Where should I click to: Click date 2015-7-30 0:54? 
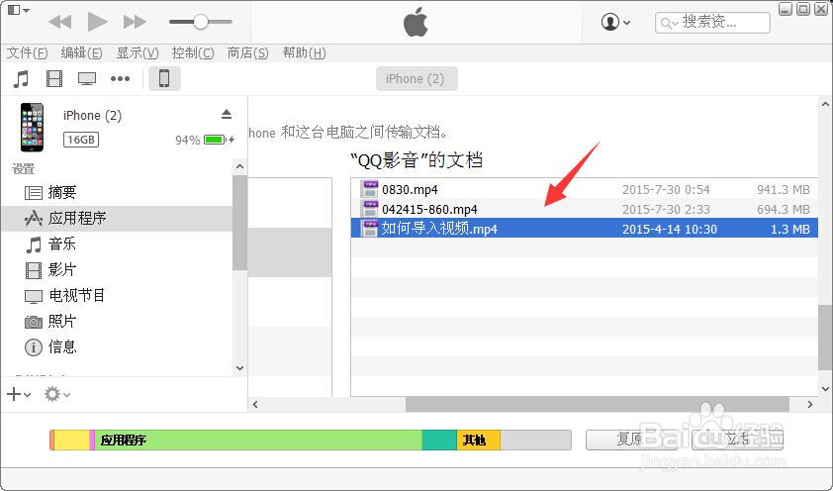(x=666, y=189)
